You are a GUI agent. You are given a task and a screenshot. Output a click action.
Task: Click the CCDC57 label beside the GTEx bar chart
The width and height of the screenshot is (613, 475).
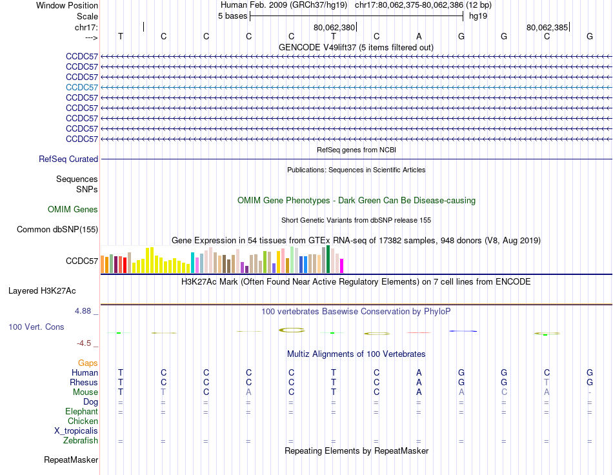pyautogui.click(x=82, y=261)
